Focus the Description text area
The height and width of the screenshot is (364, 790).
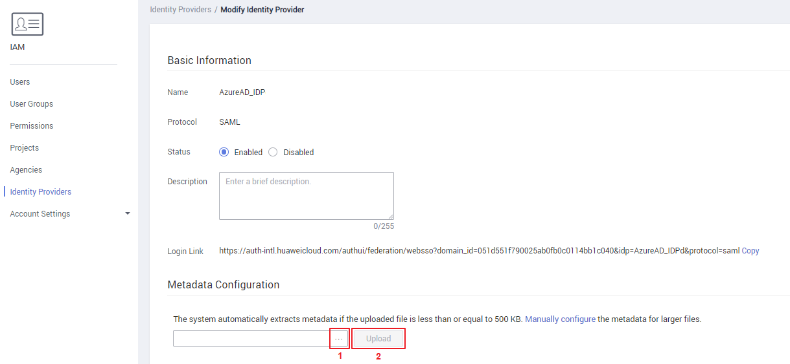(306, 195)
